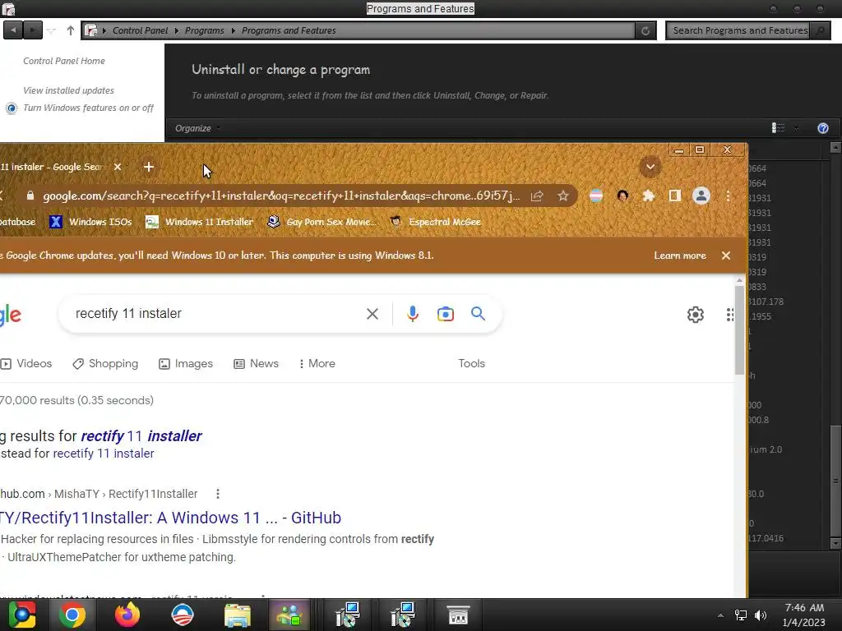The height and width of the screenshot is (631, 842).
Task: Open Windows ISOs bookmark
Action: click(x=90, y=222)
